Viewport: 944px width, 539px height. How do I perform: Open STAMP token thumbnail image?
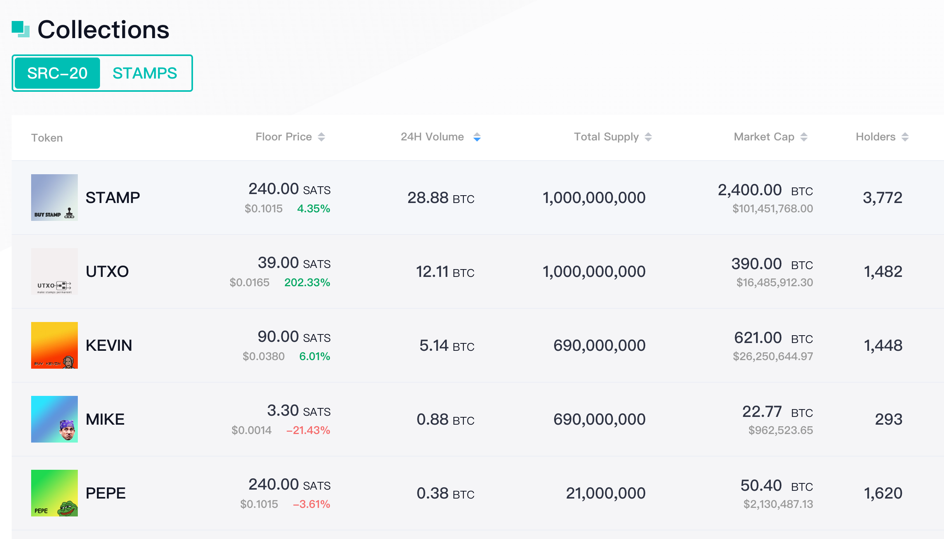point(54,198)
